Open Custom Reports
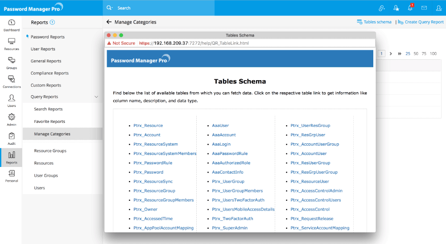The width and height of the screenshot is (446, 244). click(x=46, y=85)
